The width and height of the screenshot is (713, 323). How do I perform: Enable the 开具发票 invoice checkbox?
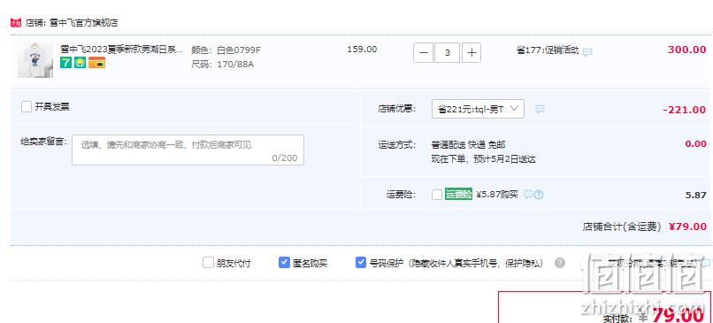(27, 107)
